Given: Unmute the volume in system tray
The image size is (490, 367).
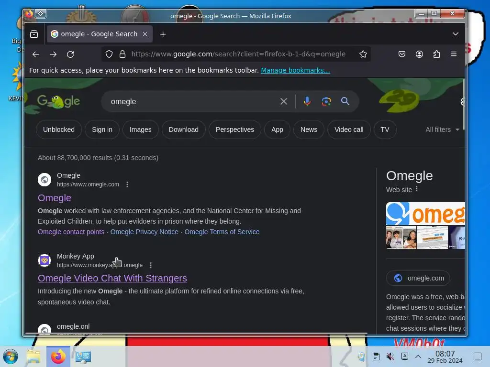Looking at the screenshot, I should coord(390,356).
